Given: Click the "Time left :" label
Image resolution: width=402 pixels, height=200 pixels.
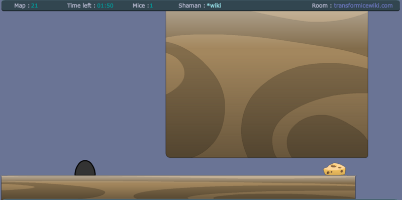Looking at the screenshot, I should (x=81, y=6).
